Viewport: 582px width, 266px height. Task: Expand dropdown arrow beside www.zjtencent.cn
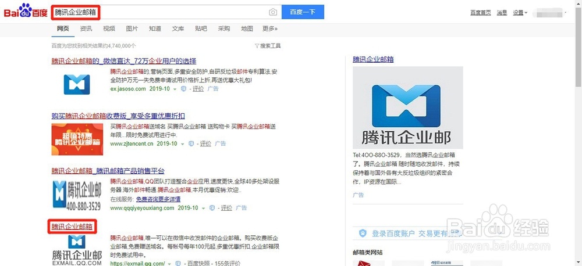pyautogui.click(x=182, y=143)
